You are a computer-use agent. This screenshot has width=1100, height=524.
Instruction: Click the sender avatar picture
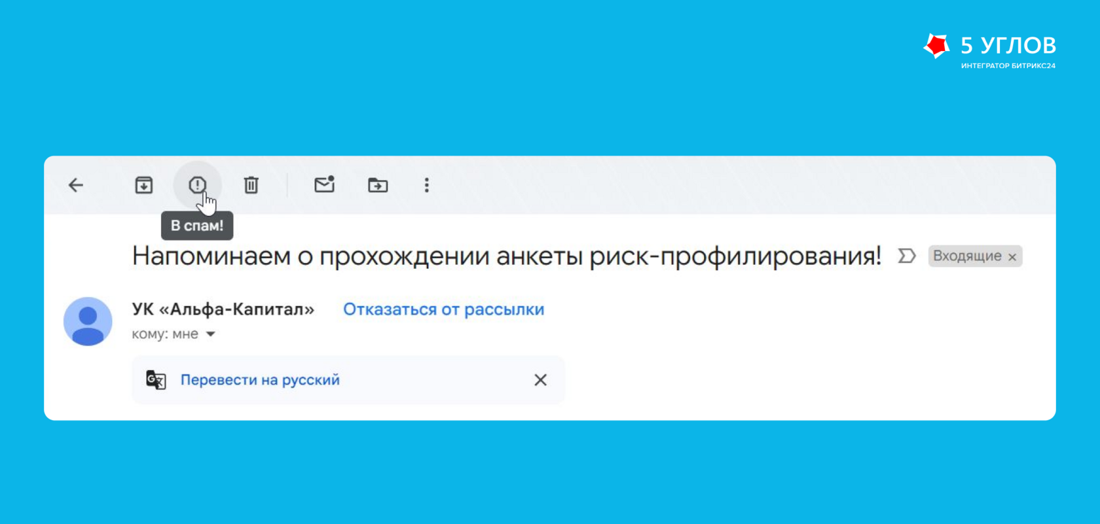click(x=88, y=321)
